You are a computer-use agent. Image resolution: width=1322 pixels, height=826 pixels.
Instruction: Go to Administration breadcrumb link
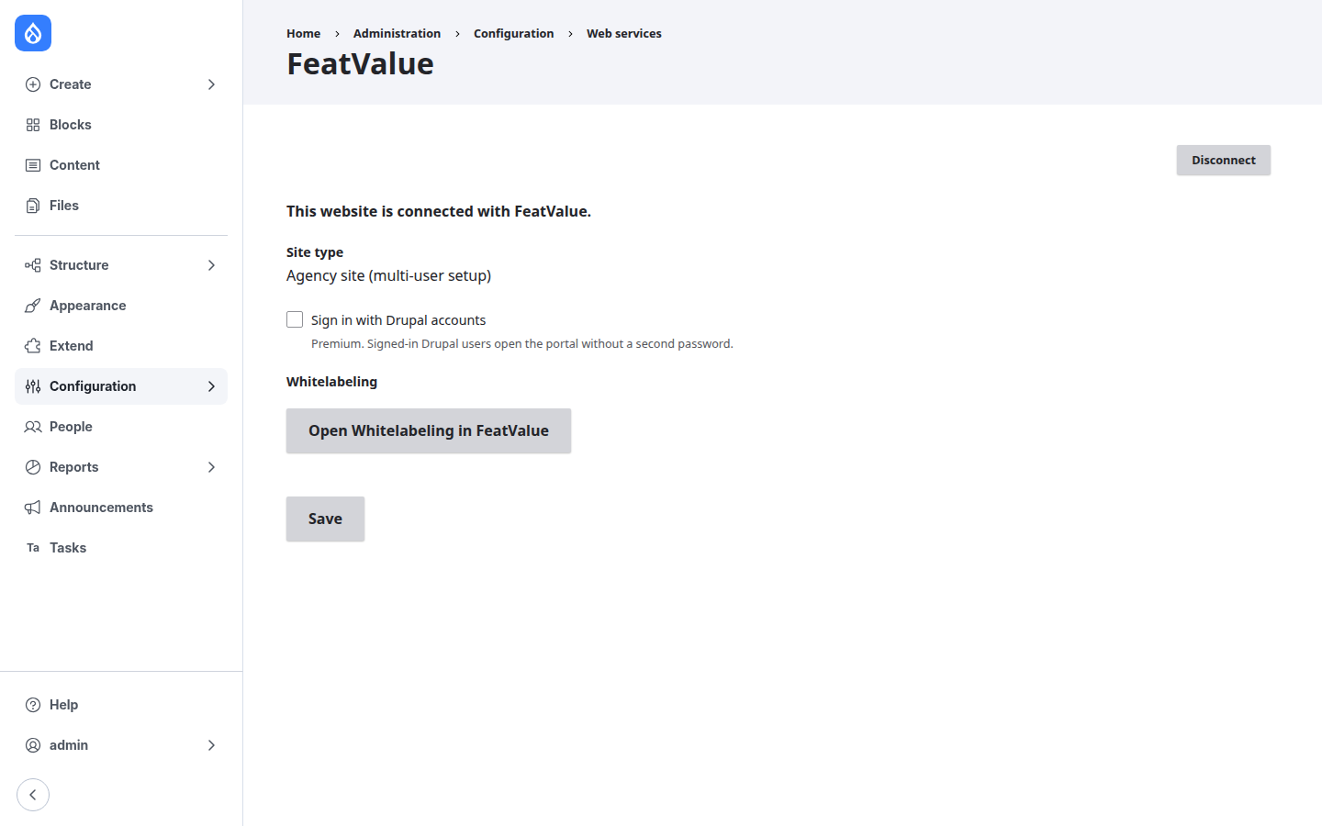(397, 33)
